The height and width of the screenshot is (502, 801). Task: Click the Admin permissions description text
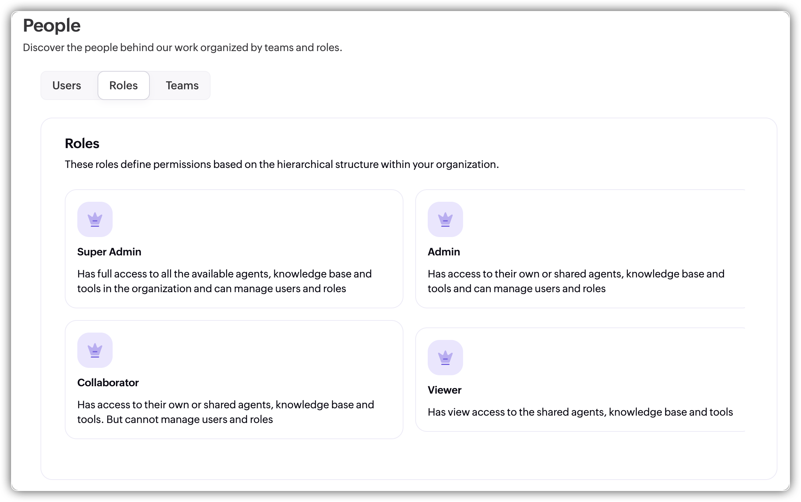click(576, 281)
